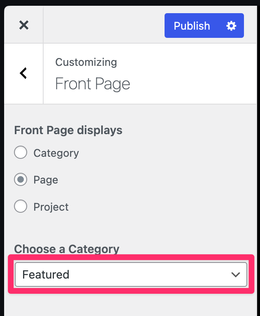The height and width of the screenshot is (316, 260).
Task: Go back using the left chevron arrow
Action: [23, 73]
